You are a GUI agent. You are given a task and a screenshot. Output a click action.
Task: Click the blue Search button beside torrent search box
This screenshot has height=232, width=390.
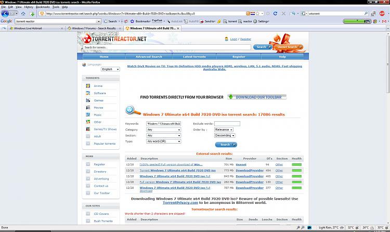click(x=263, y=47)
